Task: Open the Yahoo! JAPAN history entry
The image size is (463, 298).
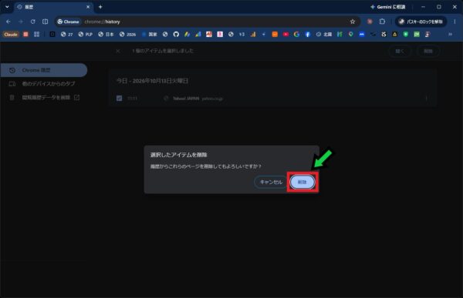Action: pos(186,99)
